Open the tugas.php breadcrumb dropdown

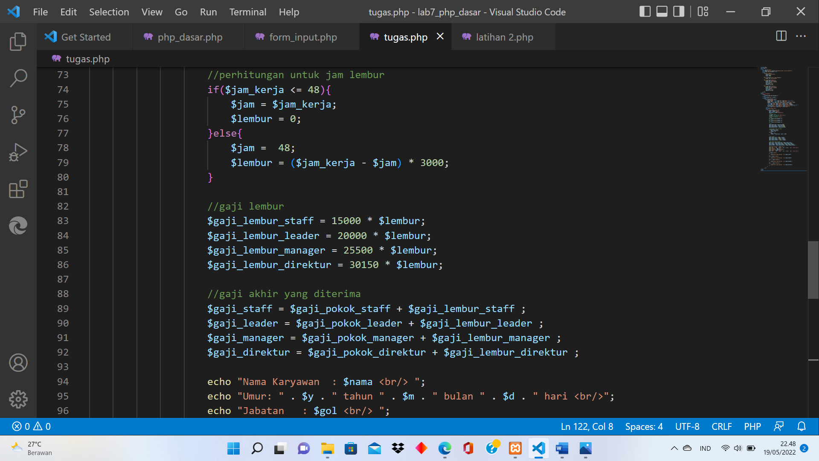[87, 59]
